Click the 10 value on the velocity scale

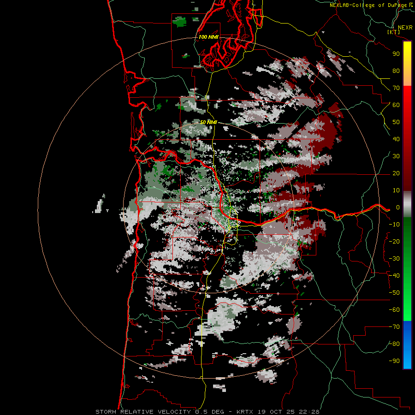point(396,190)
